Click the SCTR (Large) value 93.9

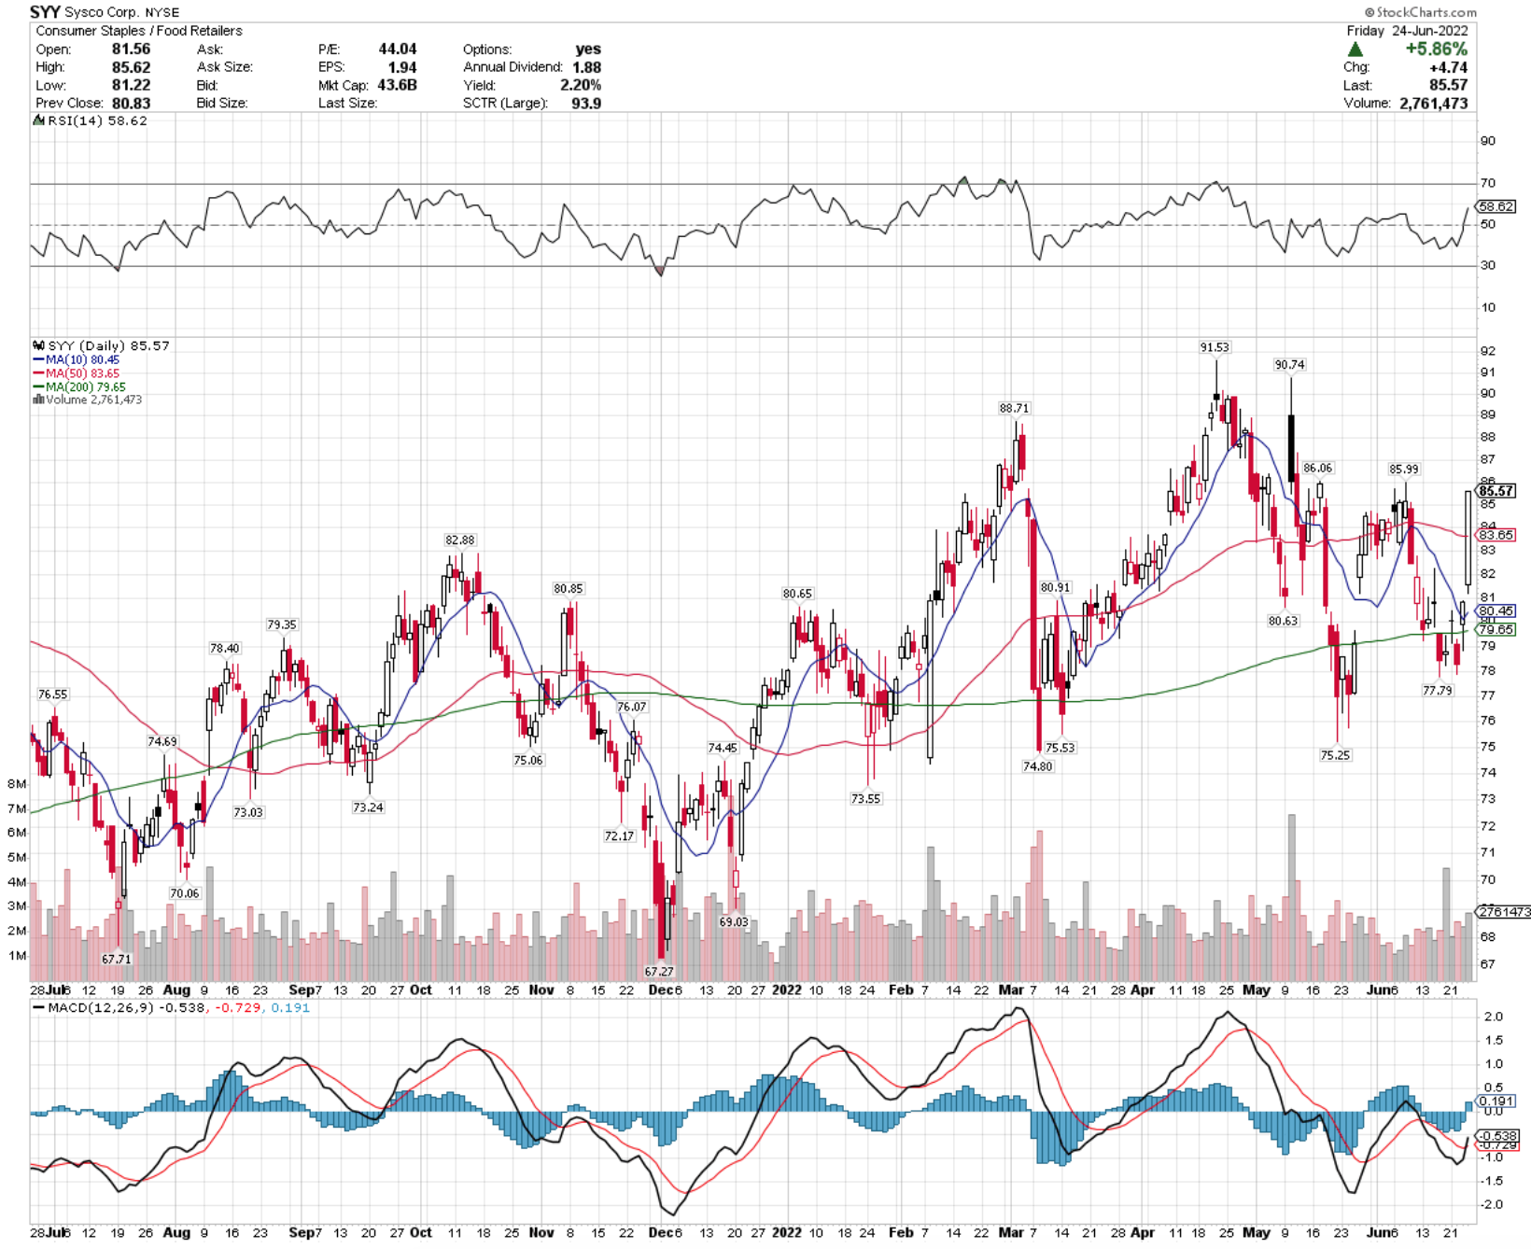[586, 103]
